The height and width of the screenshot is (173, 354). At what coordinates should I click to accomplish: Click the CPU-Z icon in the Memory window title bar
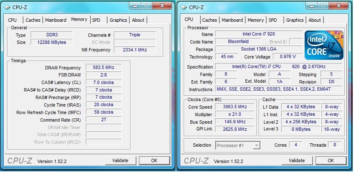tap(7, 8)
